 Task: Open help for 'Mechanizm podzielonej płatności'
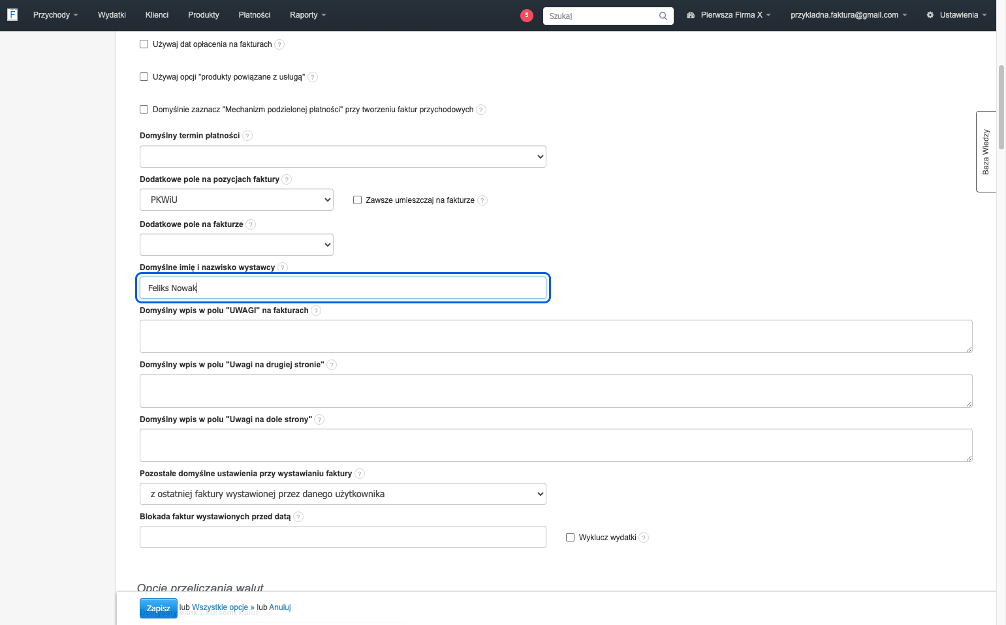click(481, 110)
